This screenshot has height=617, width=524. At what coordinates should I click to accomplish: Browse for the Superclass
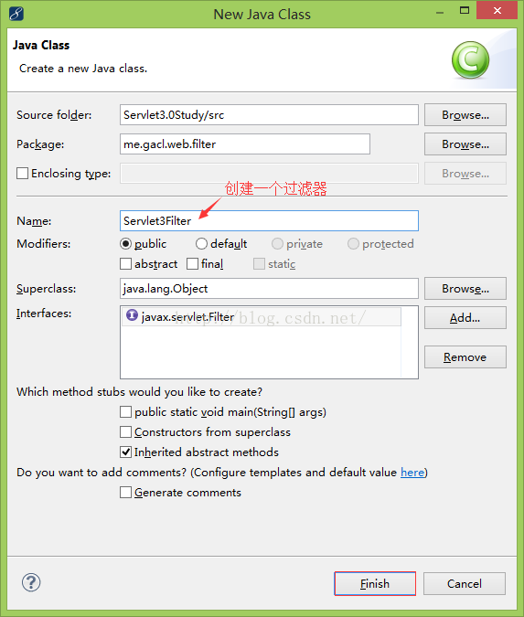(465, 289)
